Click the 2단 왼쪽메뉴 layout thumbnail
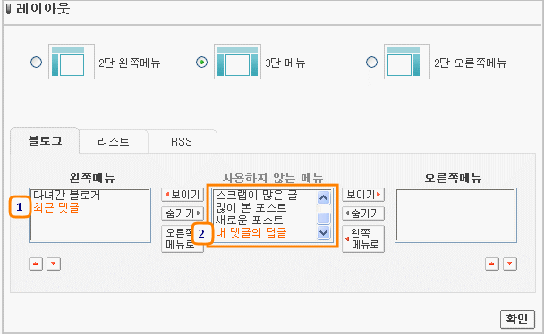Image resolution: width=544 pixels, height=334 pixels. point(72,62)
